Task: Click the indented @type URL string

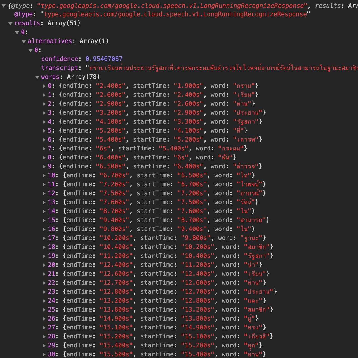Action: (175, 14)
